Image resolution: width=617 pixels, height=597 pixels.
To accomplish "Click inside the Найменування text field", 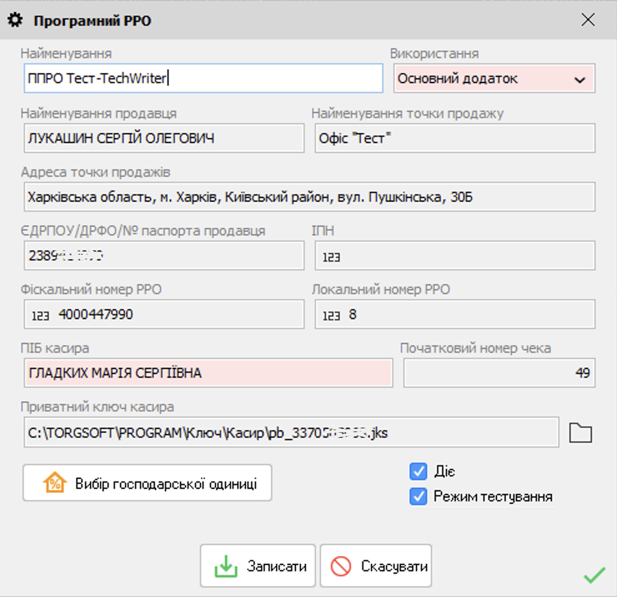I will 202,78.
